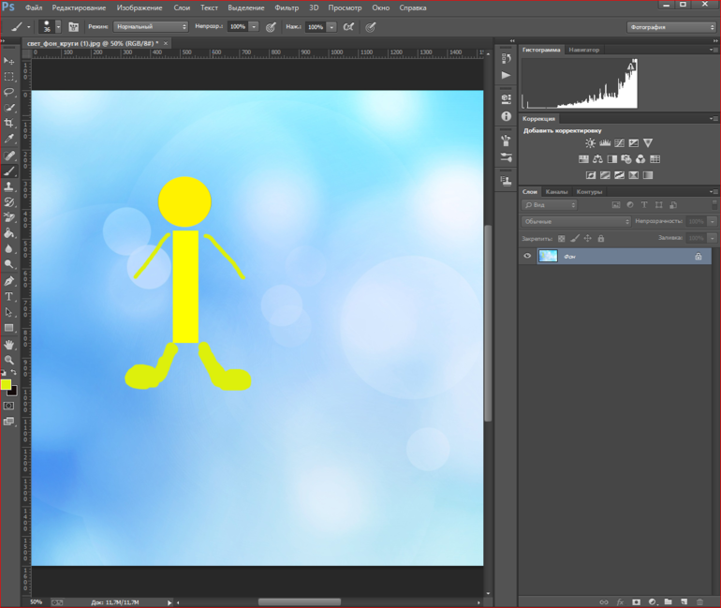Open the Фильтр menu

tap(287, 7)
